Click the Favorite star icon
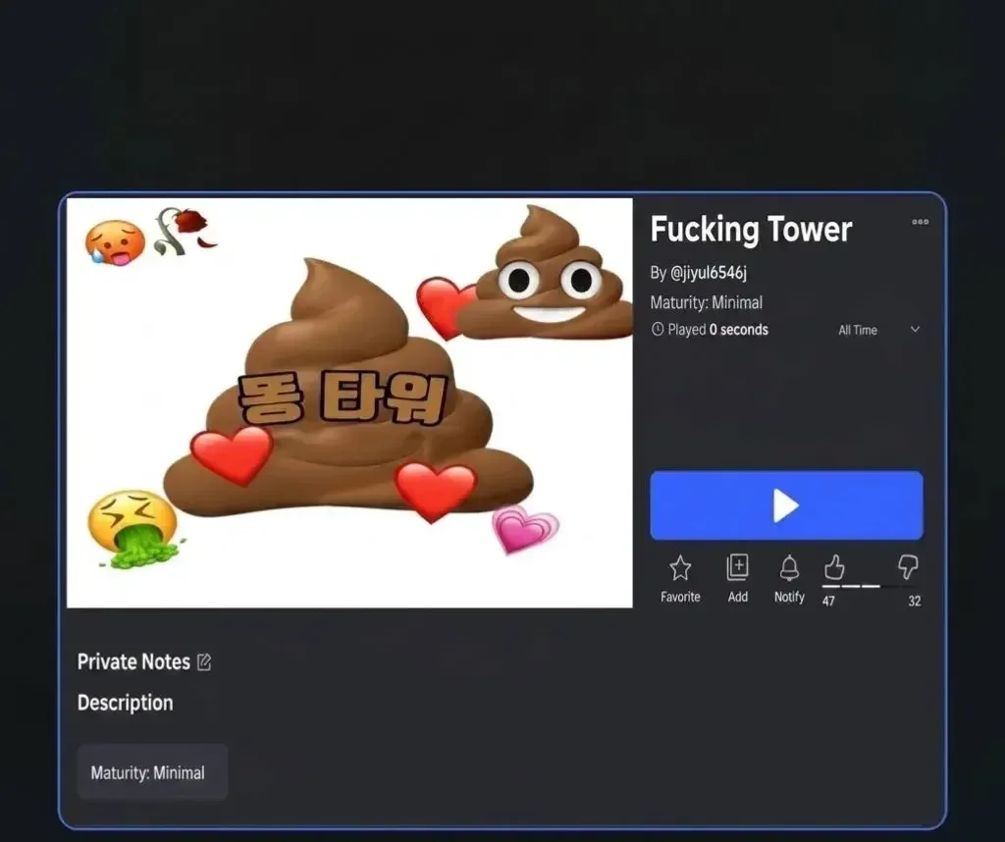This screenshot has width=1005, height=842. coord(680,568)
